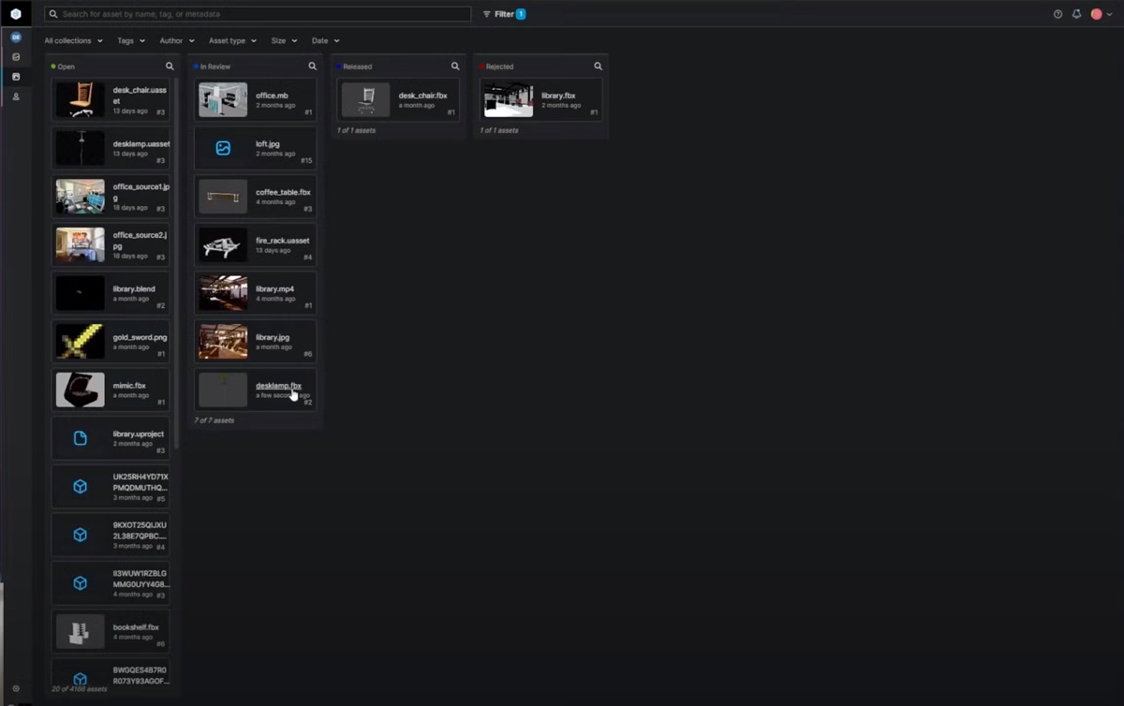
Task: Click the cube icon of BWGQES4B7R0 asset
Action: 81,680
